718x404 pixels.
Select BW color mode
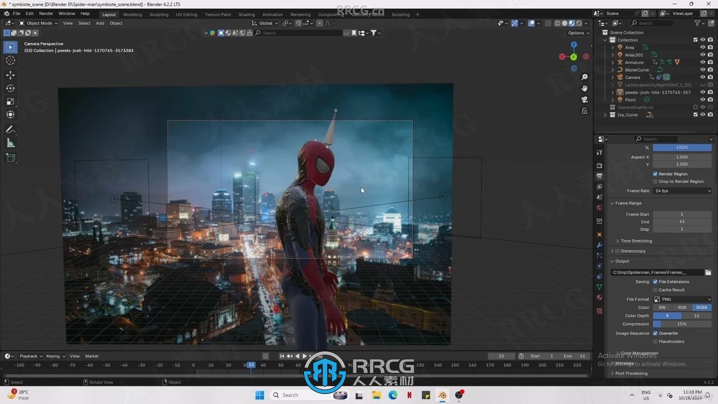(662, 307)
